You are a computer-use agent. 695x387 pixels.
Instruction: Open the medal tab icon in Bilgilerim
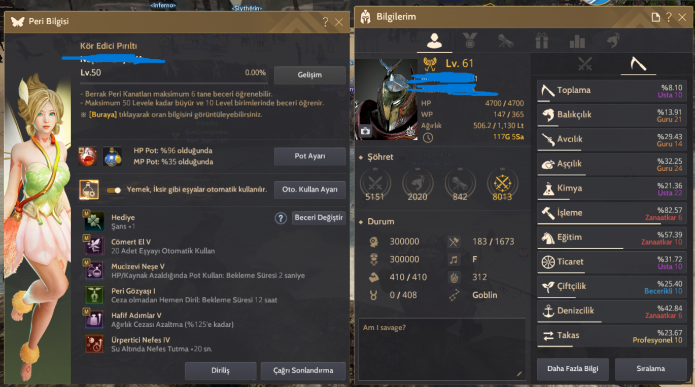coord(470,41)
